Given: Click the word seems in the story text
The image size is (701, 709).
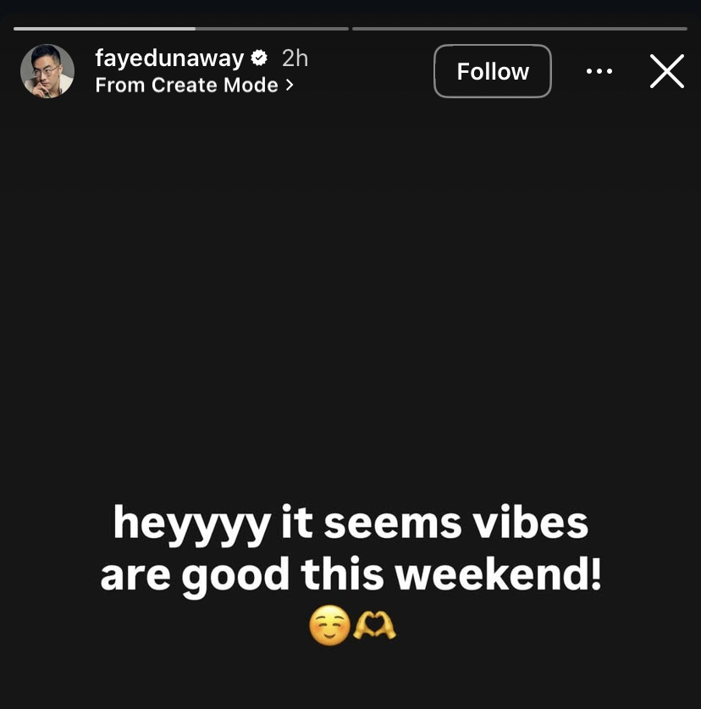Looking at the screenshot, I should [x=393, y=524].
